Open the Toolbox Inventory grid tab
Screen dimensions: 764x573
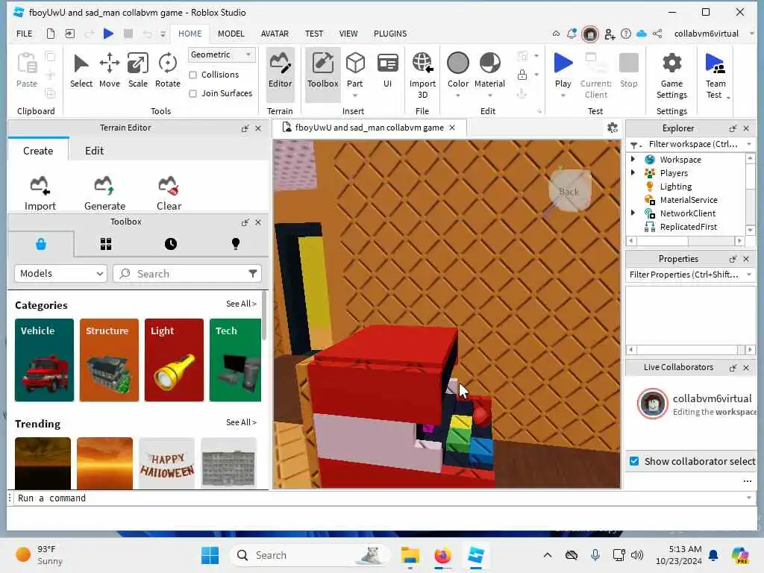pos(106,244)
